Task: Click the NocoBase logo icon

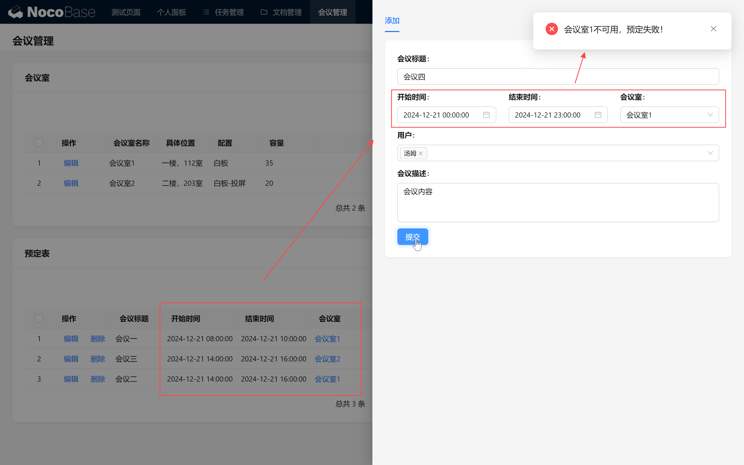Action: click(x=16, y=12)
